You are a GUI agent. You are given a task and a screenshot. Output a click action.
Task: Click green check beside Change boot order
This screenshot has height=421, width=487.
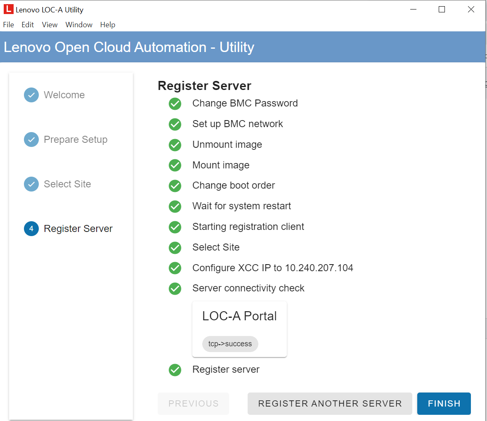[x=175, y=186]
